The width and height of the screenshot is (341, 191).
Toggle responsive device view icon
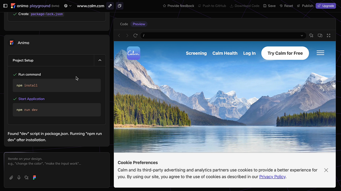(320, 35)
